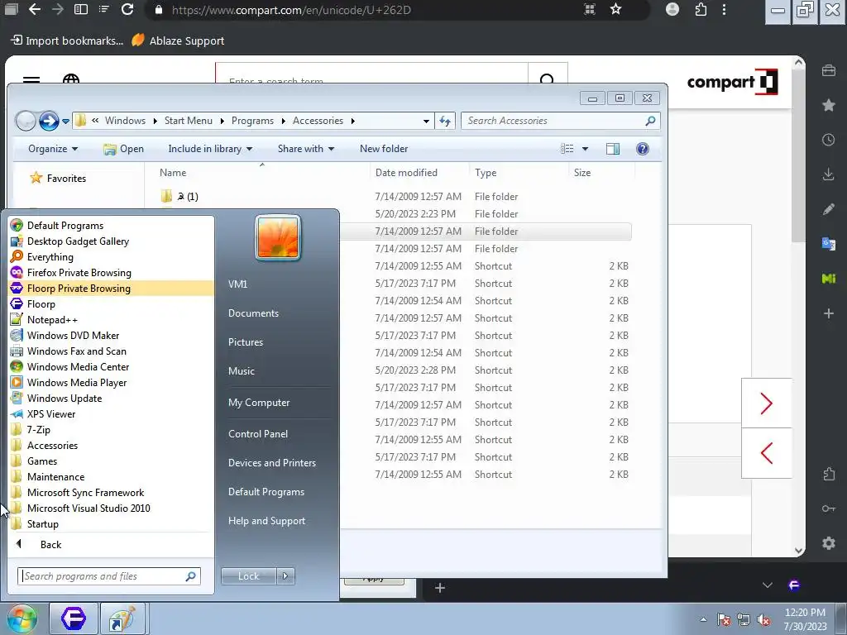Screen dimensions: 847x635
Task: Expand the chevron after Accessories in breadcrumb
Action: pyautogui.click(x=352, y=121)
